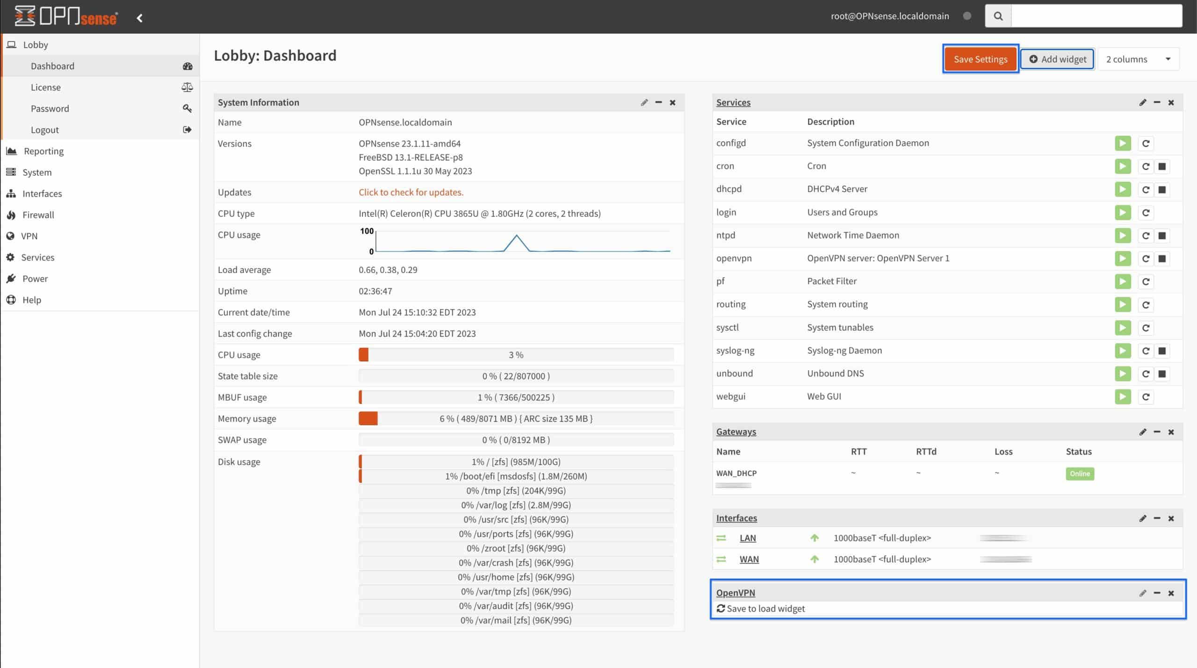Open the Firewall section in the sidebar
Viewport: 1197px width, 668px height.
pyautogui.click(x=38, y=215)
